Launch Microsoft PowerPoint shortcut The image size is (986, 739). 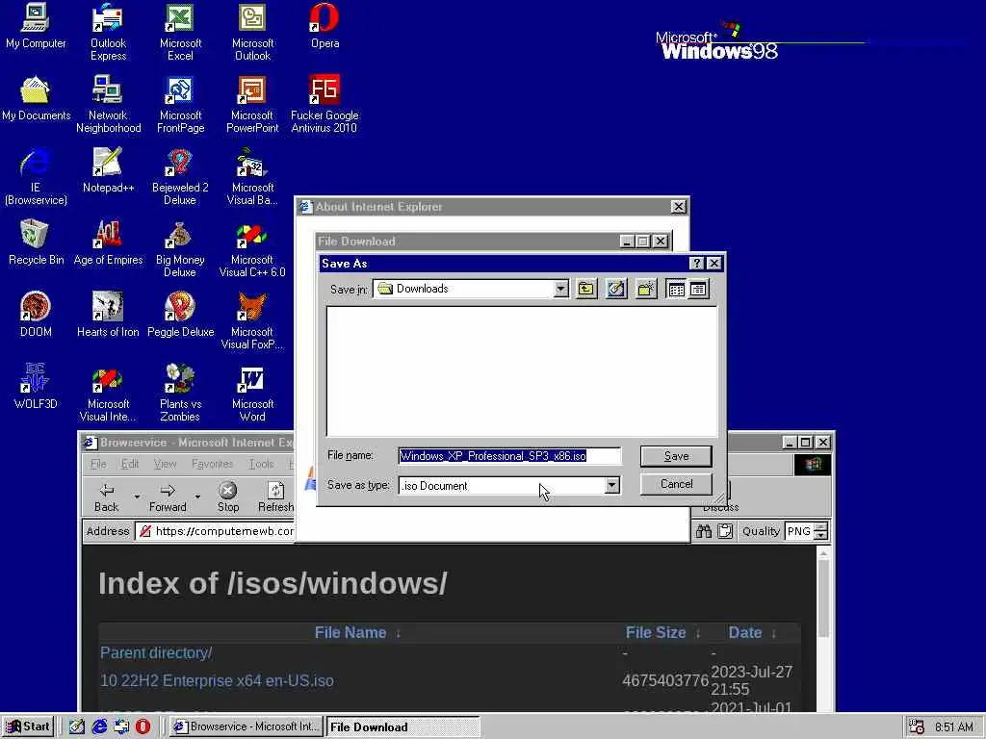[x=253, y=104]
